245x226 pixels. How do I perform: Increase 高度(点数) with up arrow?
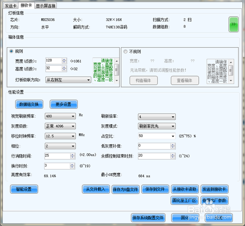tap(64, 67)
